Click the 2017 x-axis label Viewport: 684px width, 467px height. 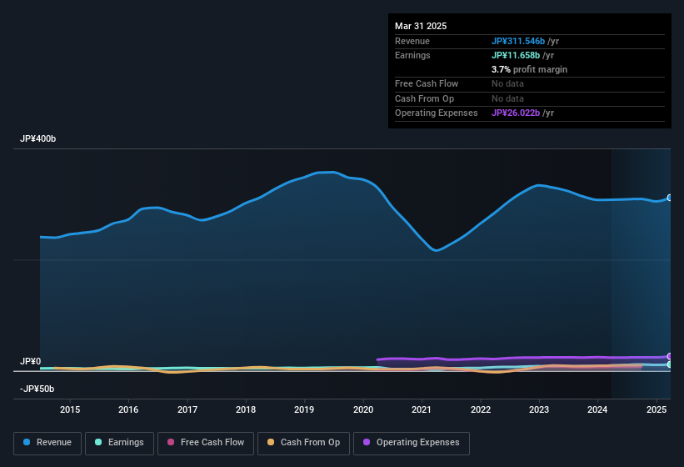[187, 409]
